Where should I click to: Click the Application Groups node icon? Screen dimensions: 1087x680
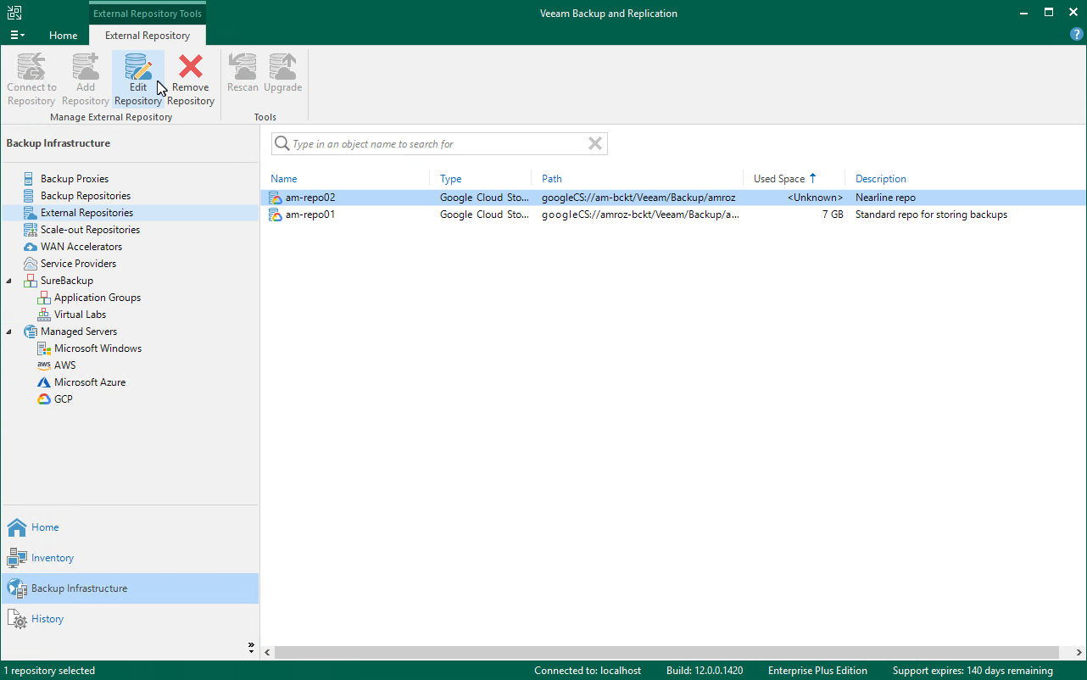[x=44, y=298]
